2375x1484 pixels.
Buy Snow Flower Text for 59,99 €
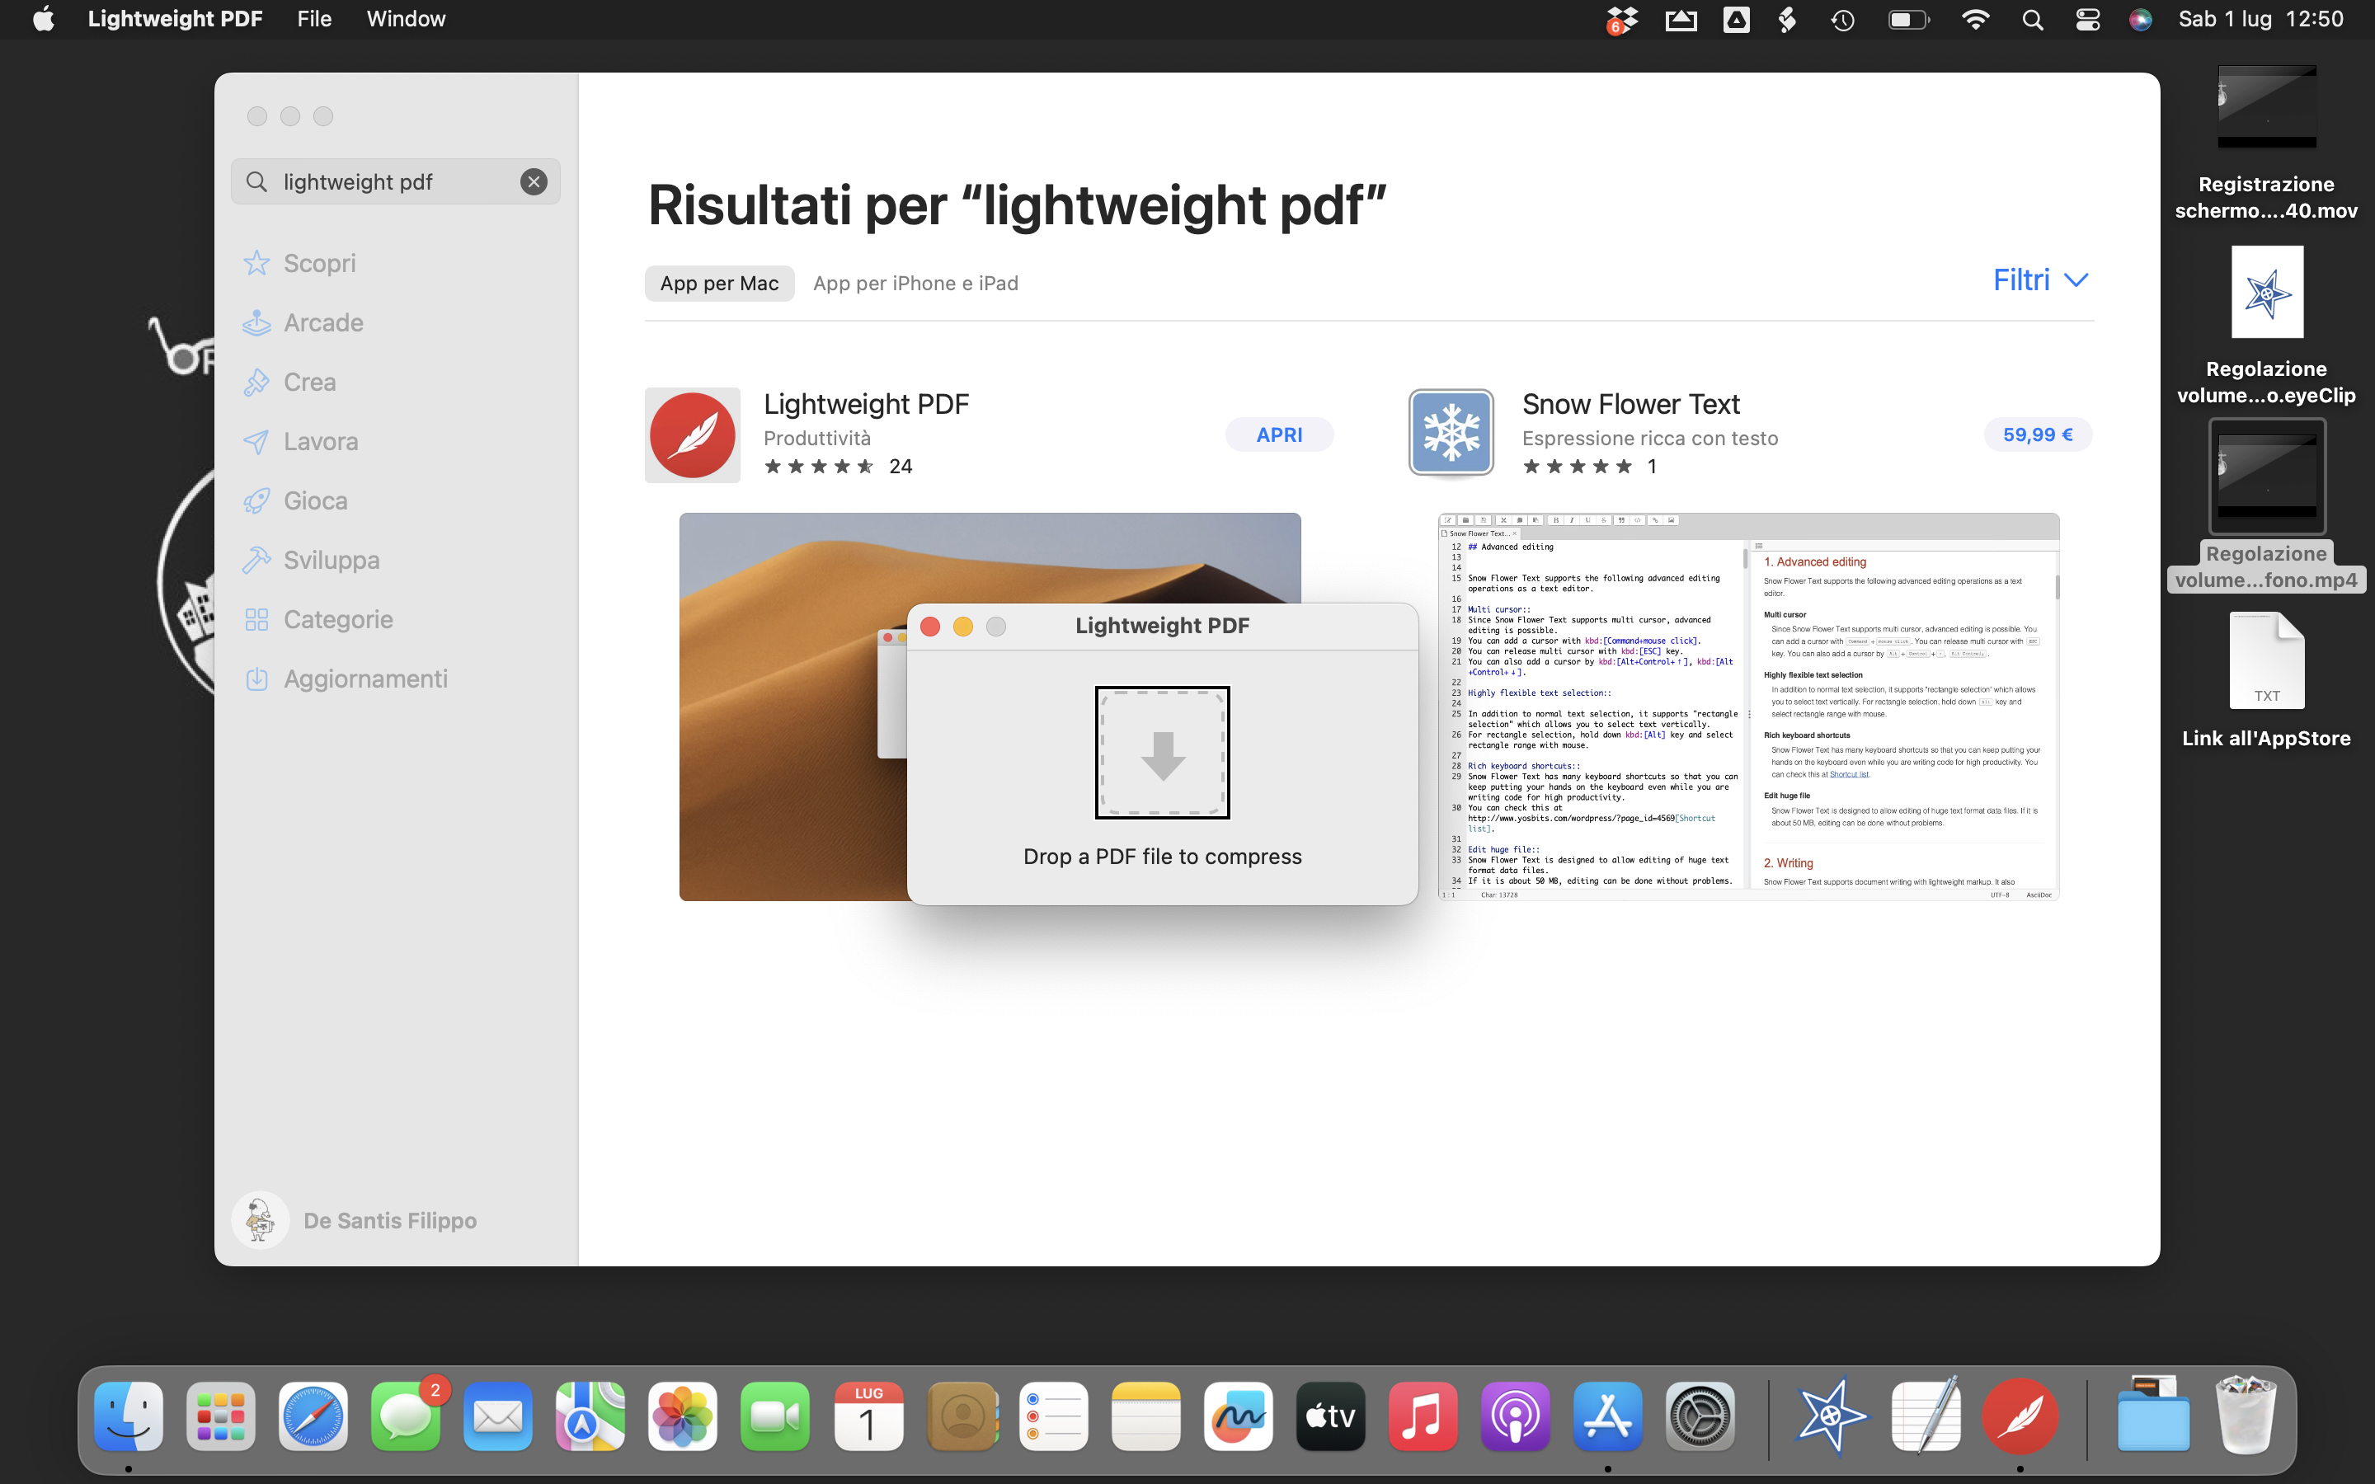coord(2039,434)
